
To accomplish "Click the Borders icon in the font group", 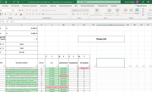I will (x=11, y=14).
